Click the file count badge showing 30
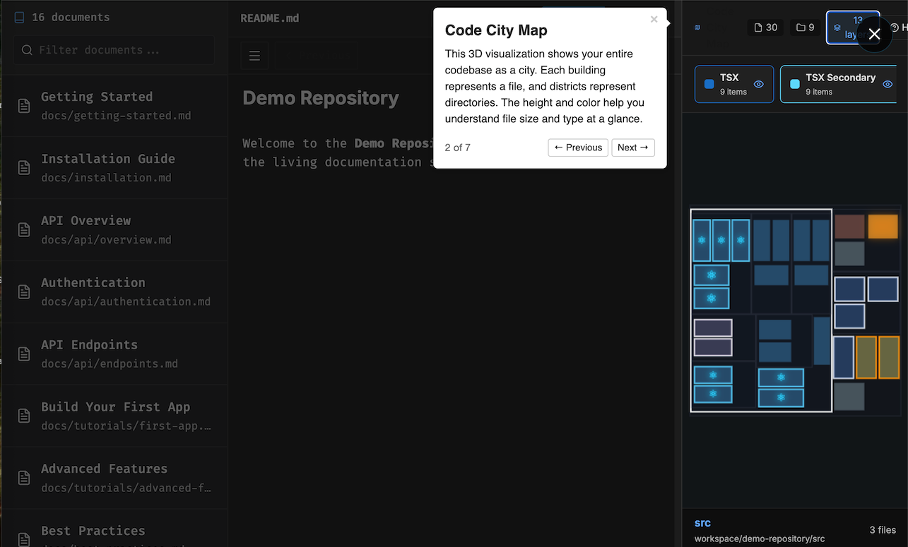This screenshot has width=908, height=547. click(x=765, y=28)
